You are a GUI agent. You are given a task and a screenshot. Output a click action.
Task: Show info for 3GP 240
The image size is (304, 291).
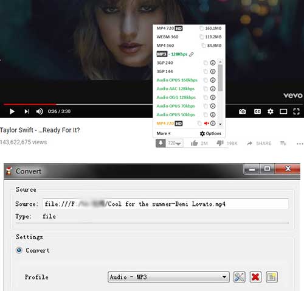[213, 63]
